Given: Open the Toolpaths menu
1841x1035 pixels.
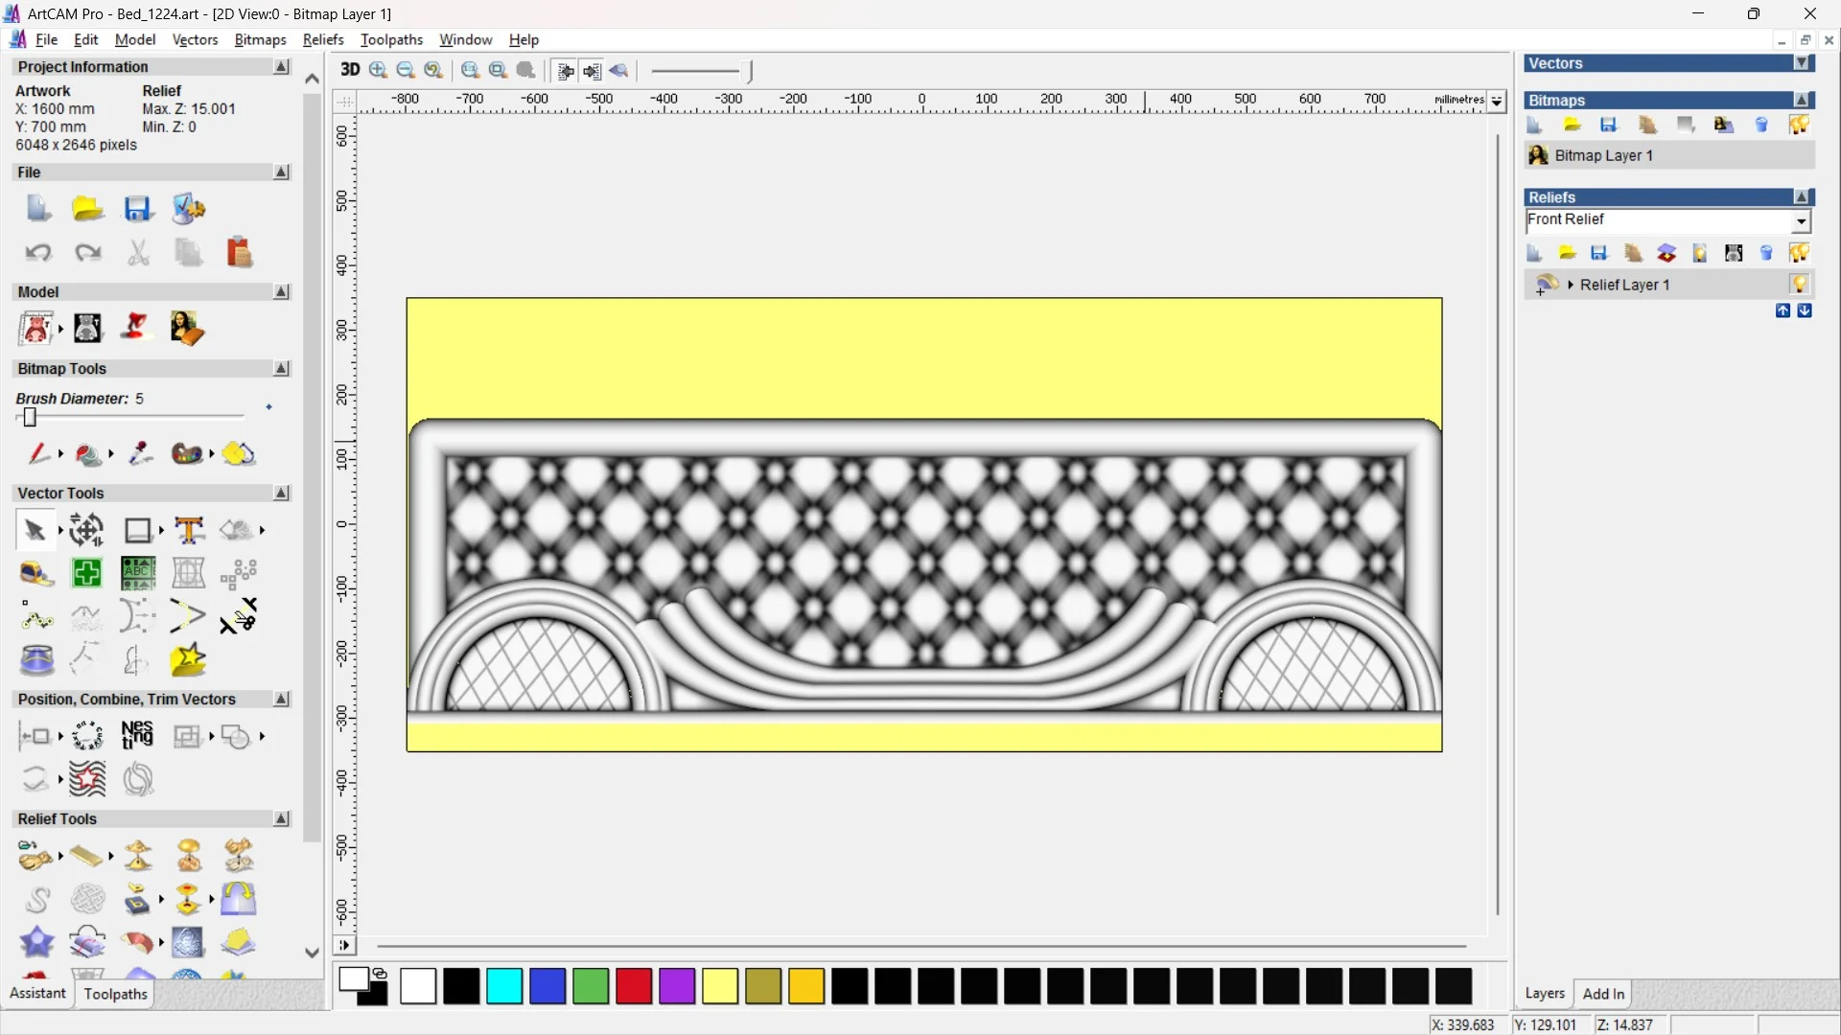Looking at the screenshot, I should pyautogui.click(x=390, y=39).
